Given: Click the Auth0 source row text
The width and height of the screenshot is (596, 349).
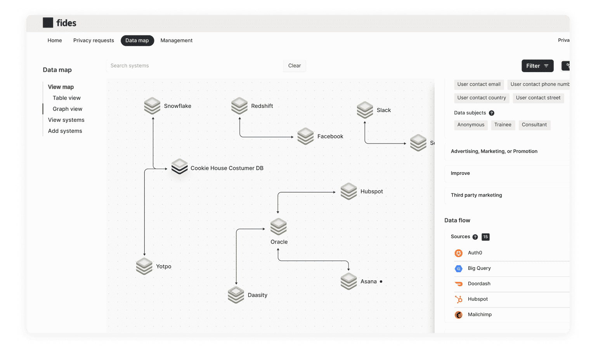Looking at the screenshot, I should [475, 253].
